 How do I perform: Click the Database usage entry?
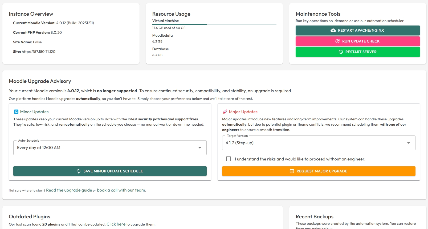pos(161,52)
